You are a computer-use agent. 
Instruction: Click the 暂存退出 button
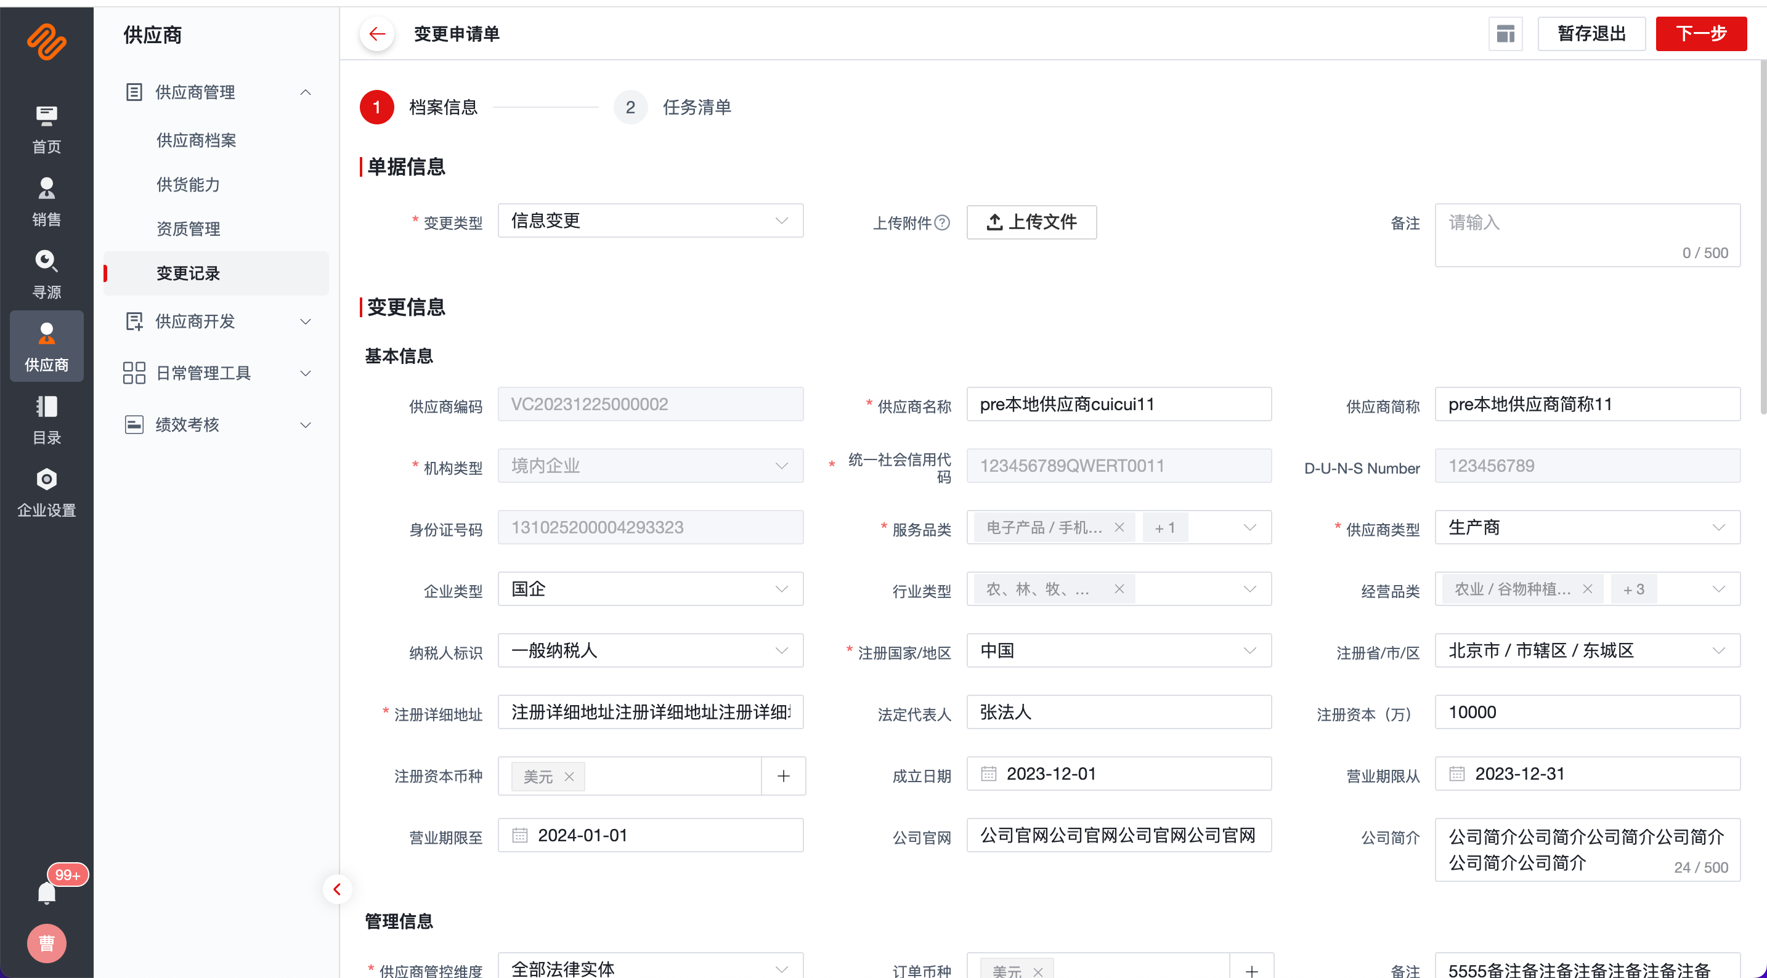pos(1591,33)
